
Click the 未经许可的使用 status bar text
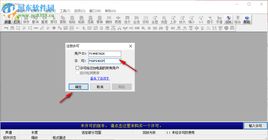pos(183,132)
